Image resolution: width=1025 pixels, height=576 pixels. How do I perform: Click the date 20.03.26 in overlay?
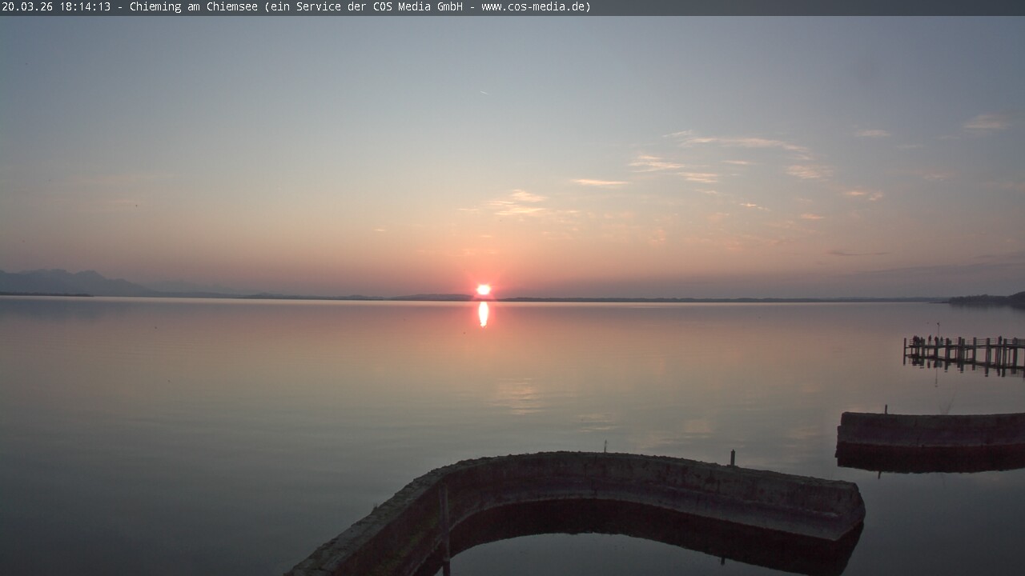pos(28,7)
